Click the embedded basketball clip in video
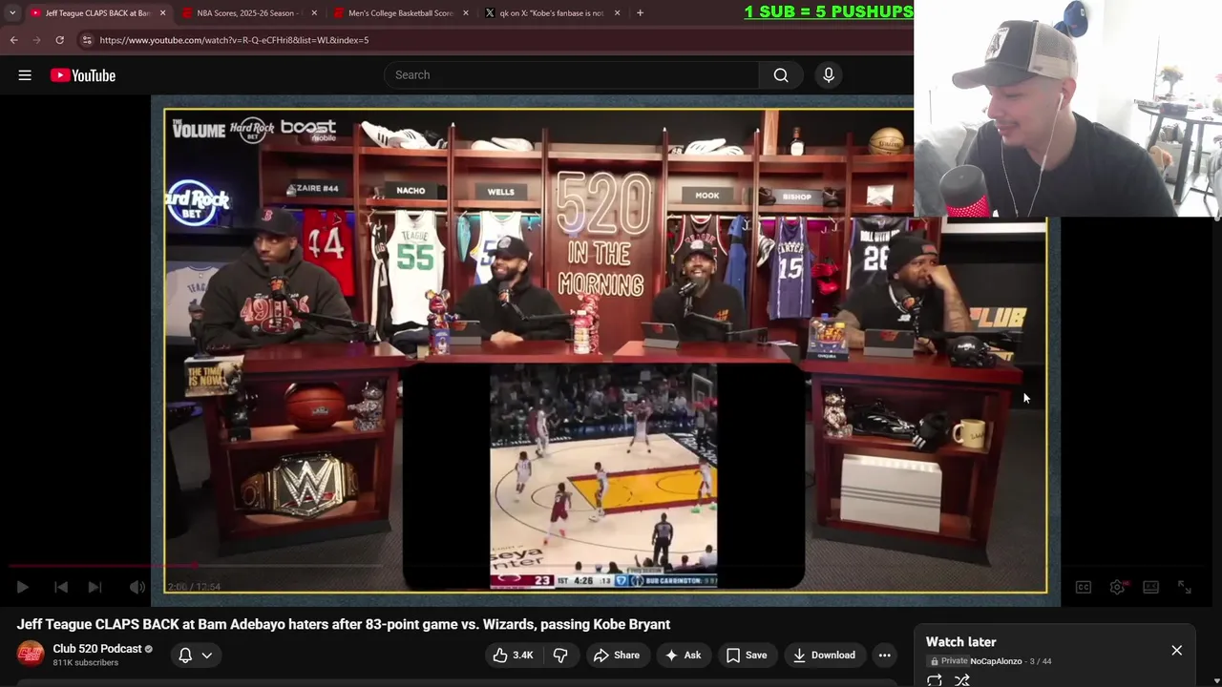Screen dimensions: 1222x687 tap(603, 476)
